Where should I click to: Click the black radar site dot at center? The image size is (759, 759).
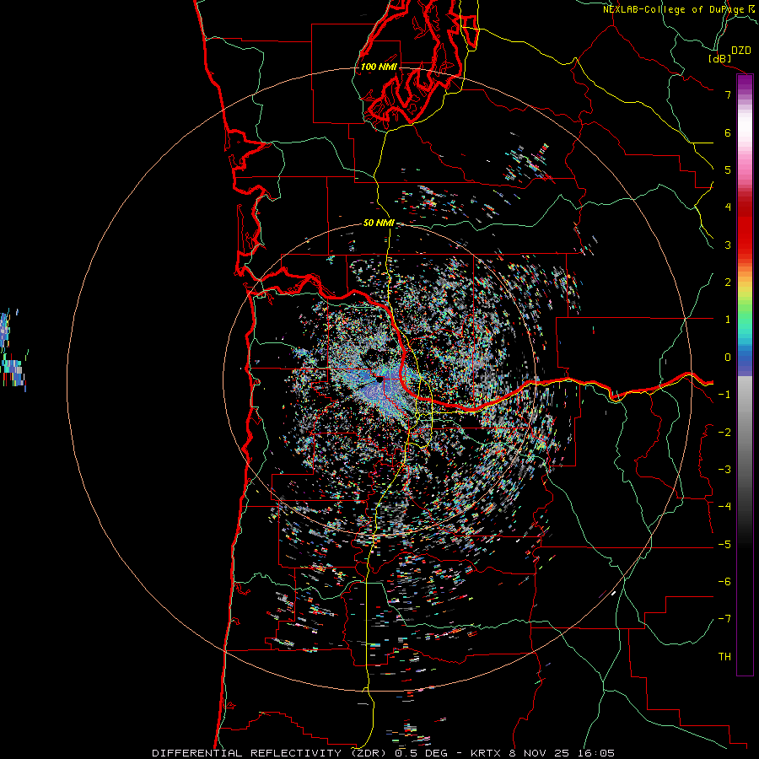point(380,379)
